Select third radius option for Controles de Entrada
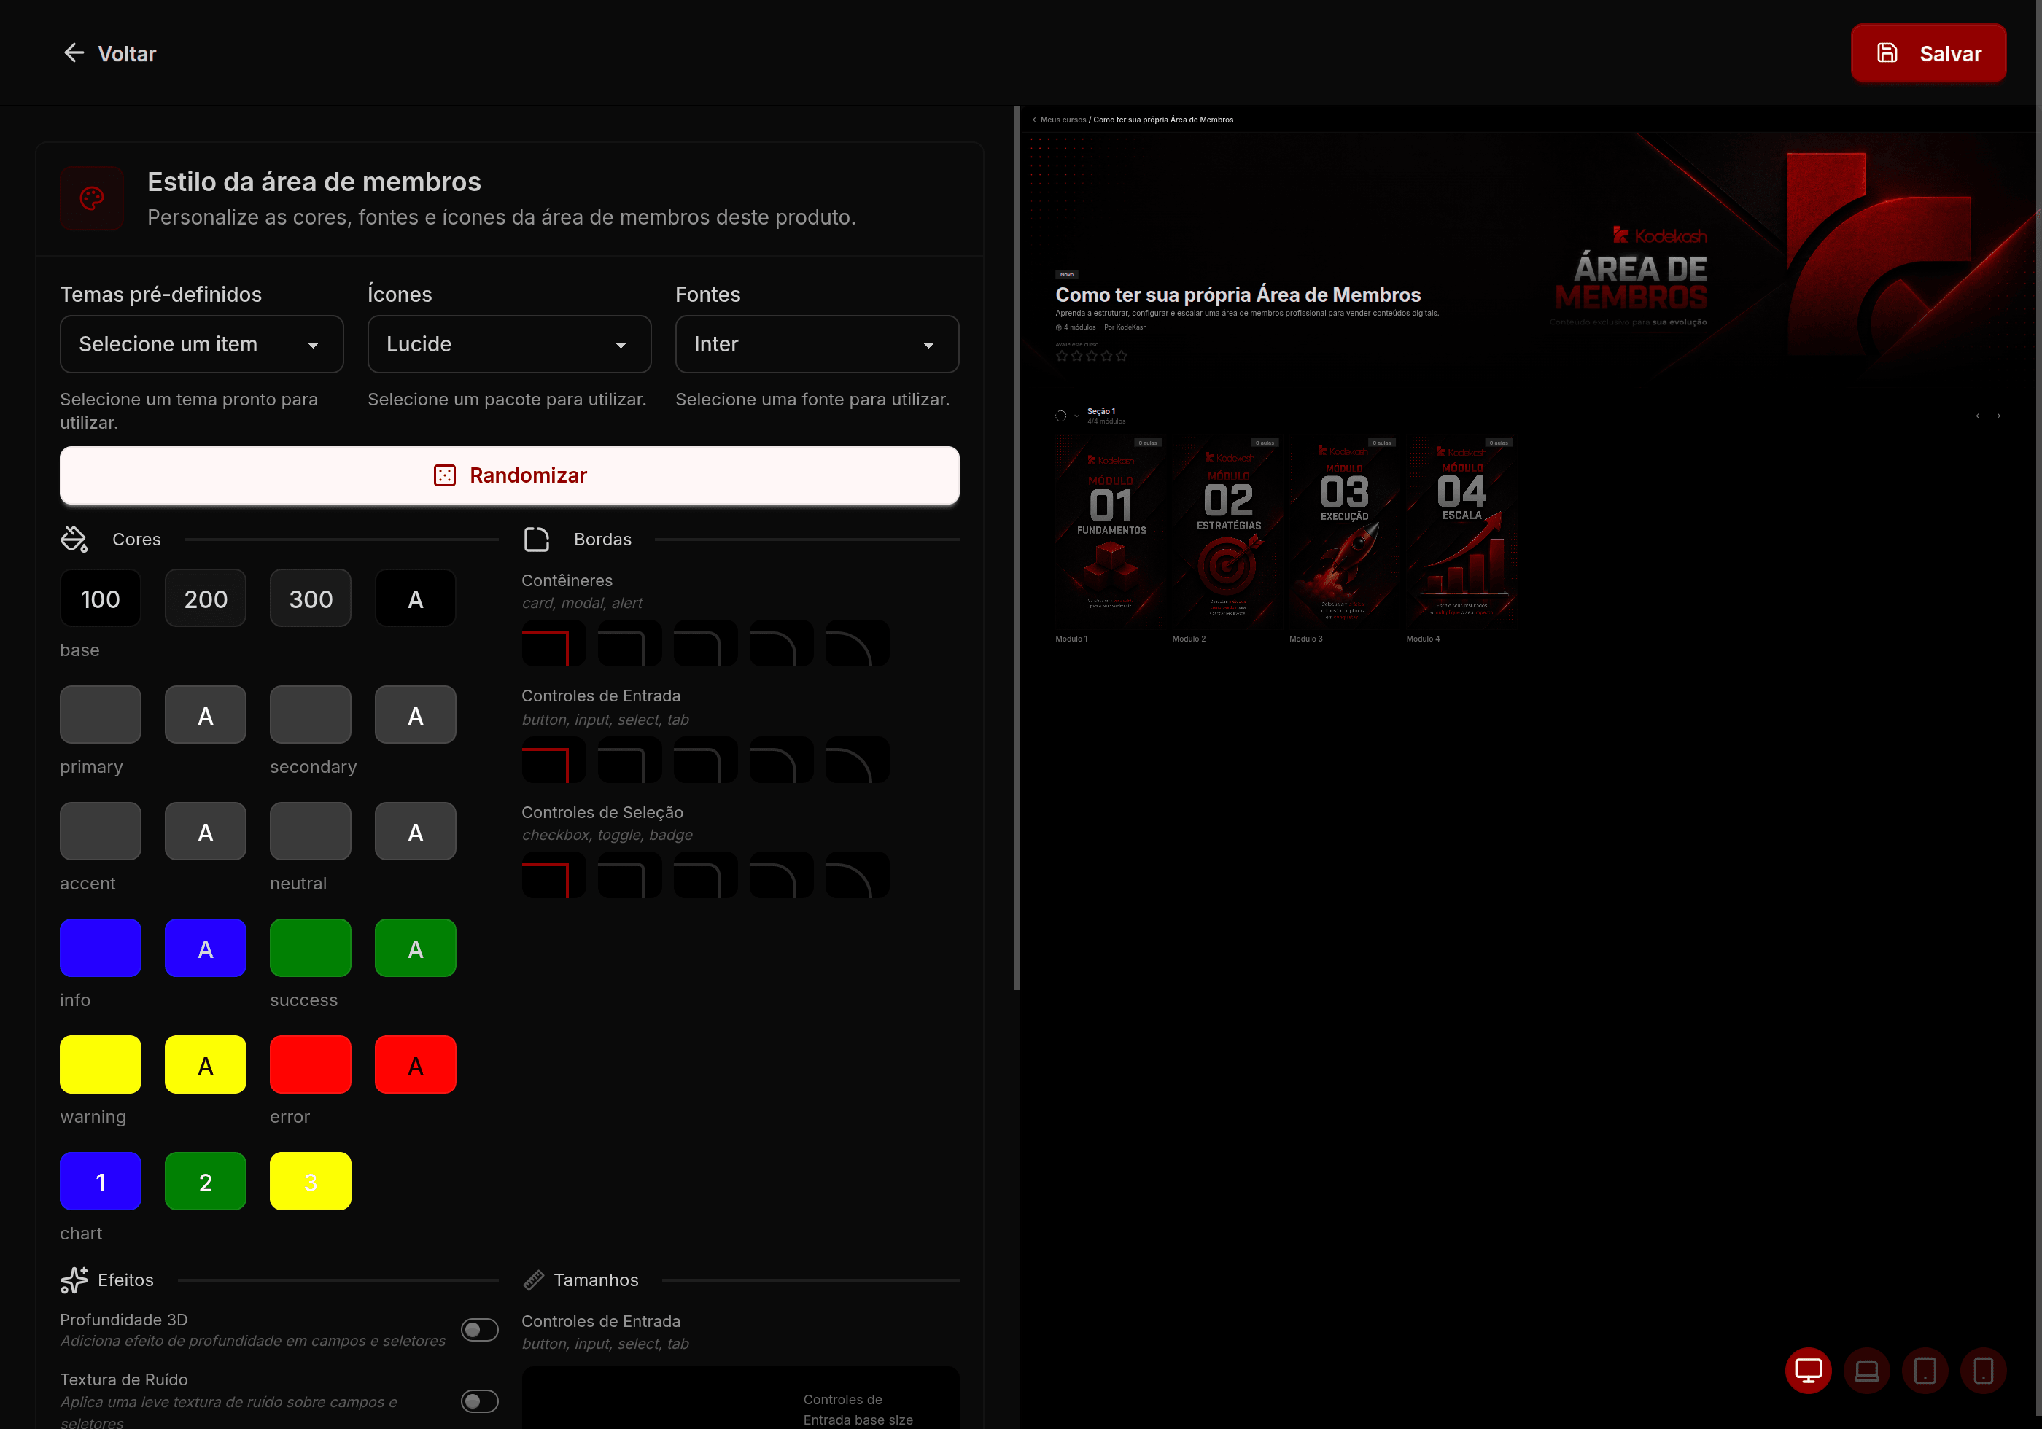2042x1429 pixels. tap(705, 760)
